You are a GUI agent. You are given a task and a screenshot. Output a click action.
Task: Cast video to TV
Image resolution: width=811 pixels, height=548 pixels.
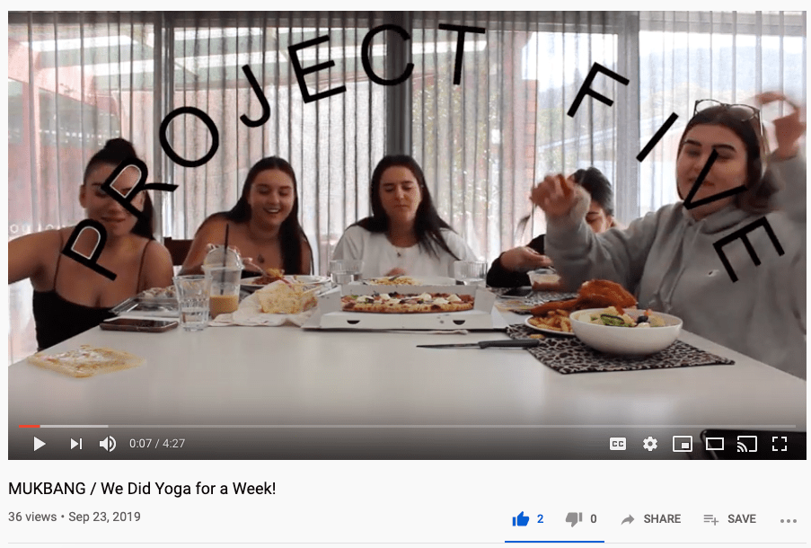pos(747,444)
